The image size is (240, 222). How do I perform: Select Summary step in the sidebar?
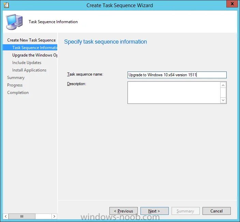pos(16,78)
